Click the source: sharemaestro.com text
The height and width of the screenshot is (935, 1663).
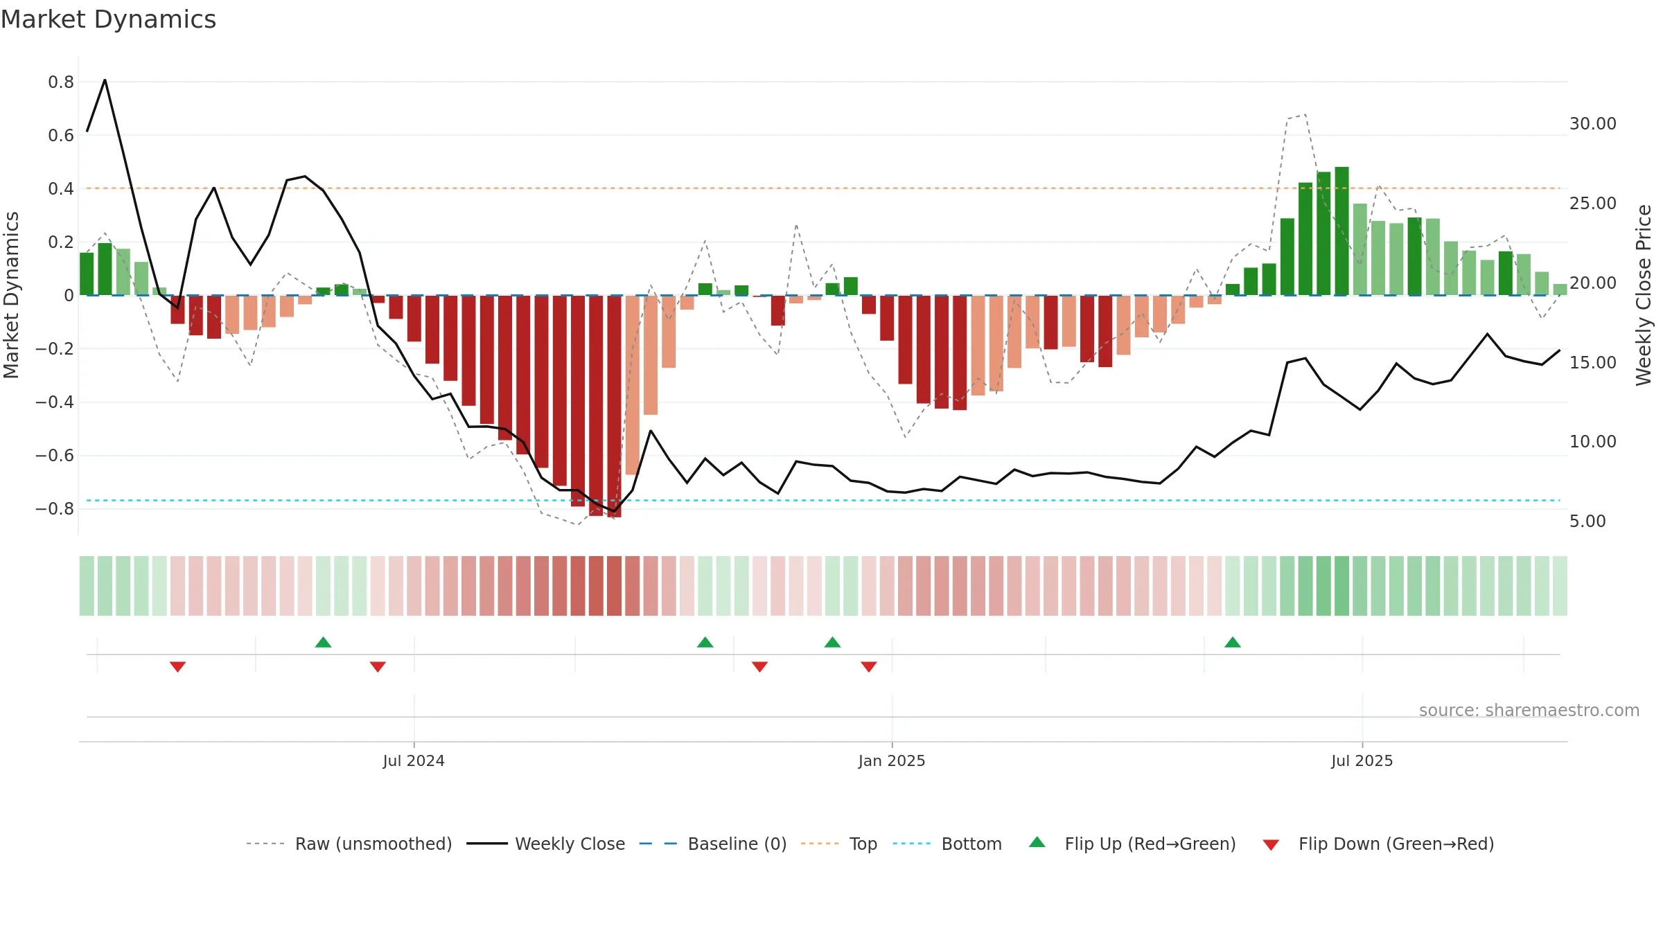(x=1529, y=710)
